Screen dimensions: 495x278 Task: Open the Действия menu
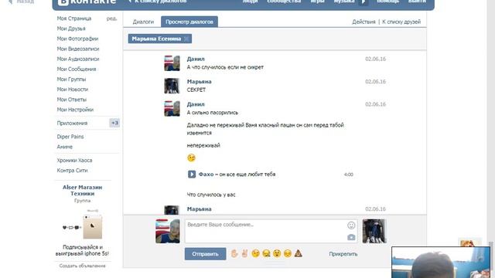click(364, 22)
